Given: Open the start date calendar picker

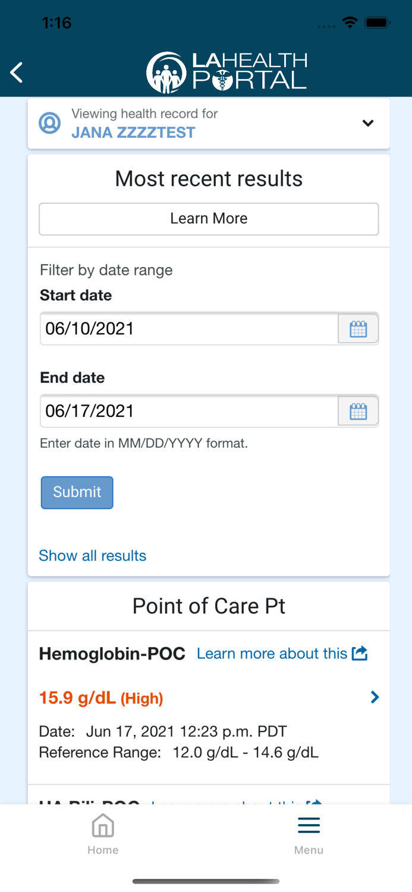Looking at the screenshot, I should pos(358,328).
